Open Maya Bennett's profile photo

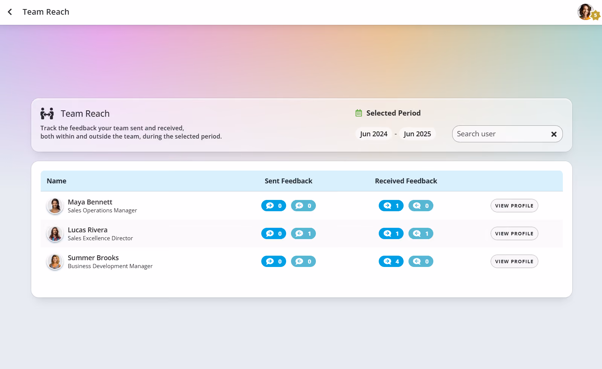pos(55,206)
